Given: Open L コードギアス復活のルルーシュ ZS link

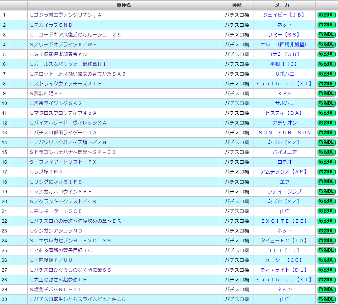Looking at the screenshot, I should [75, 35].
